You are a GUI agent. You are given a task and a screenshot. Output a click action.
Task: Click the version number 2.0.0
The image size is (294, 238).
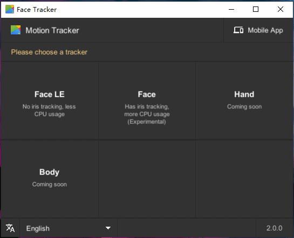click(275, 228)
